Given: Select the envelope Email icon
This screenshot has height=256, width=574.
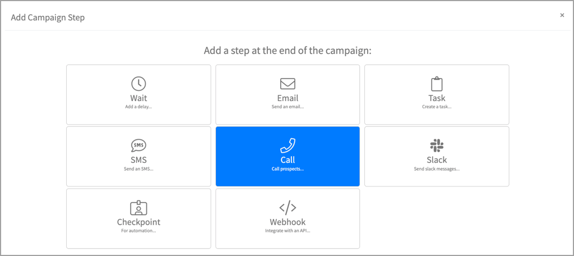Looking at the screenshot, I should pyautogui.click(x=288, y=84).
